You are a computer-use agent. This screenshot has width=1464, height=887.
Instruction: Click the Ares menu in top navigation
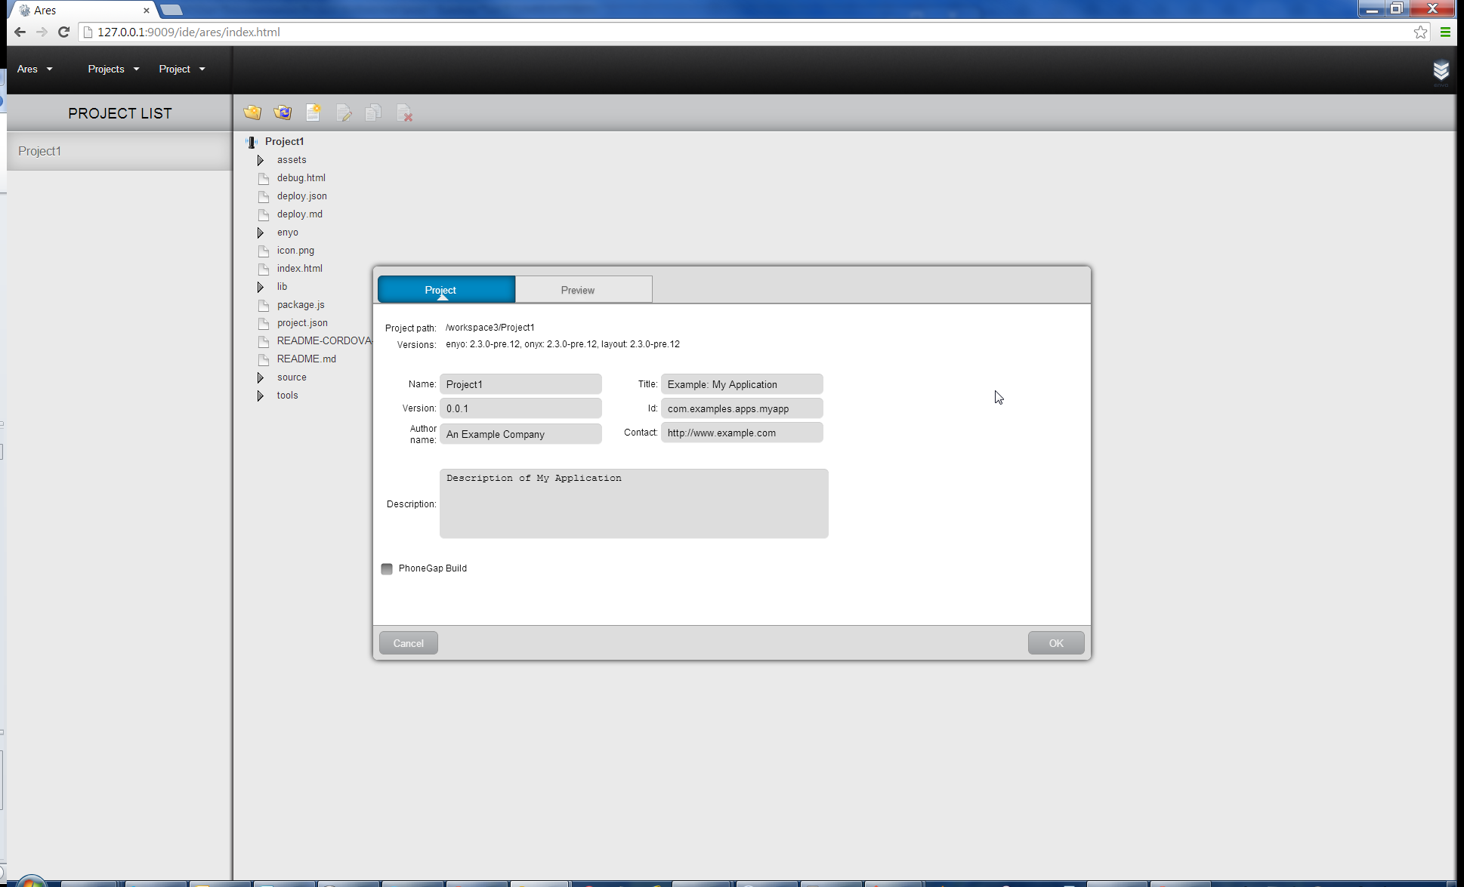tap(27, 69)
